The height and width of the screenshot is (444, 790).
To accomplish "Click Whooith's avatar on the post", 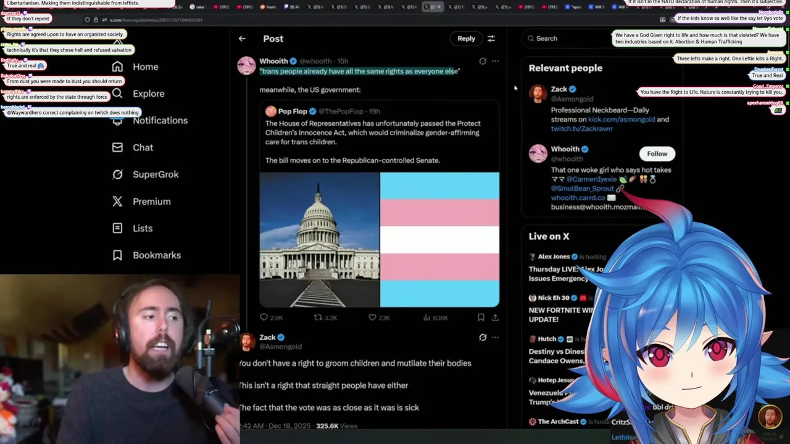I will tap(247, 65).
